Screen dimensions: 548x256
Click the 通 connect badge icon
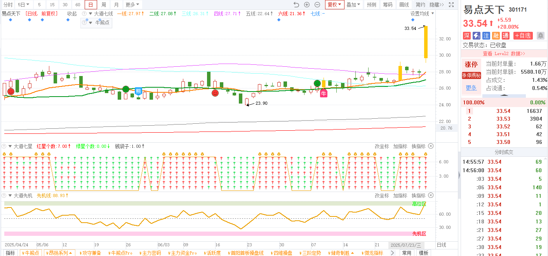(x=506, y=36)
